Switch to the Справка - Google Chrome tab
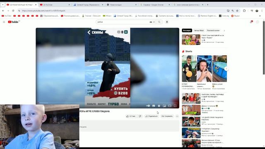The image size is (265, 149). [155, 5]
